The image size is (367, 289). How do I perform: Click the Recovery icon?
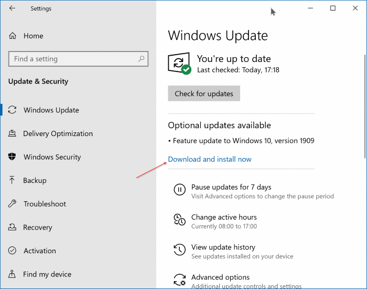click(x=12, y=227)
